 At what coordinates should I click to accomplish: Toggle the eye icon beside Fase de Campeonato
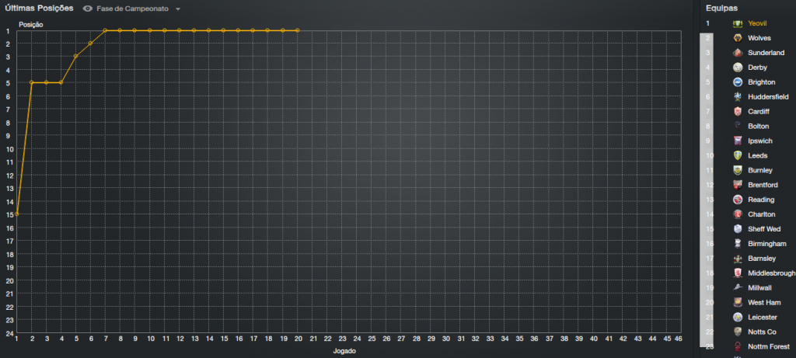point(88,9)
